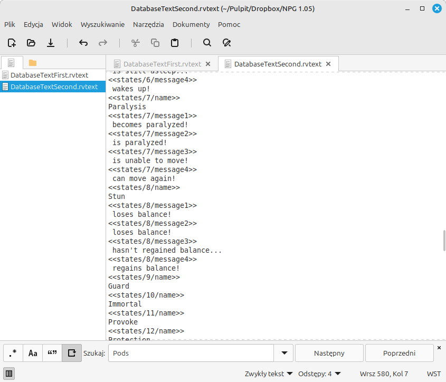Select DatabaseTextSecond.rvtext in the documents list
This screenshot has width=446, height=382.
[x=53, y=87]
